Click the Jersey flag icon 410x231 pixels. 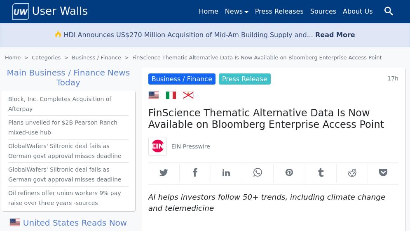[188, 95]
